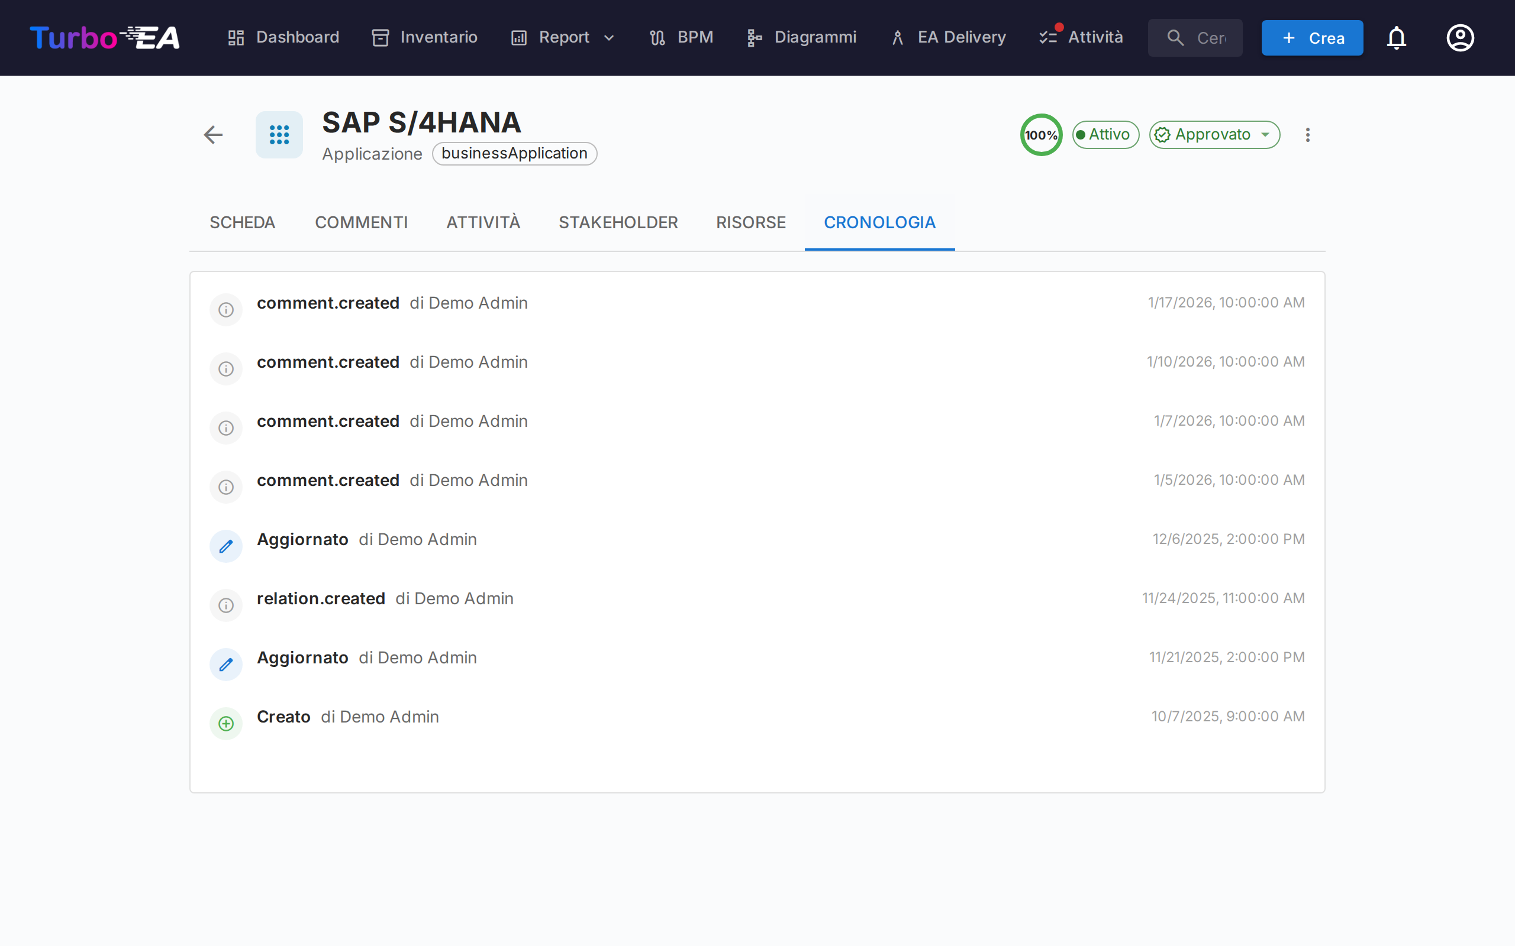Click the back arrow icon
The width and height of the screenshot is (1515, 946).
(x=214, y=135)
